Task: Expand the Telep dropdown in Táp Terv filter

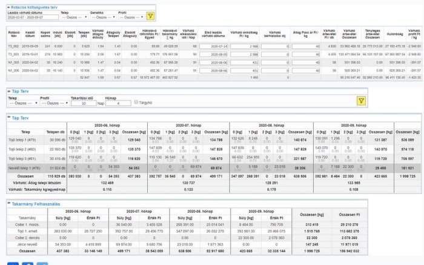Action: pos(22,103)
